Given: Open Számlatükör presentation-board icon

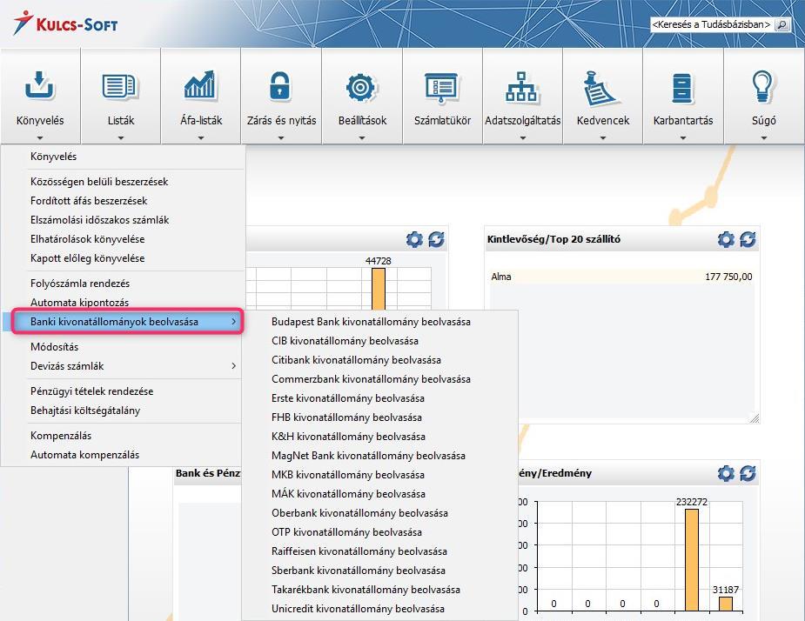Looking at the screenshot, I should coord(441,87).
